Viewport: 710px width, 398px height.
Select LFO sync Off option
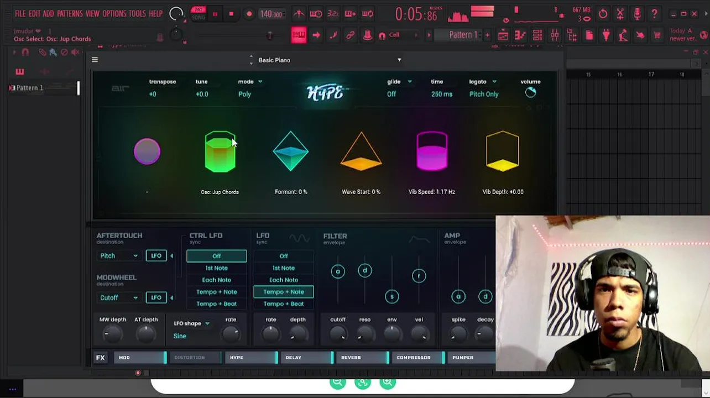pyautogui.click(x=284, y=256)
